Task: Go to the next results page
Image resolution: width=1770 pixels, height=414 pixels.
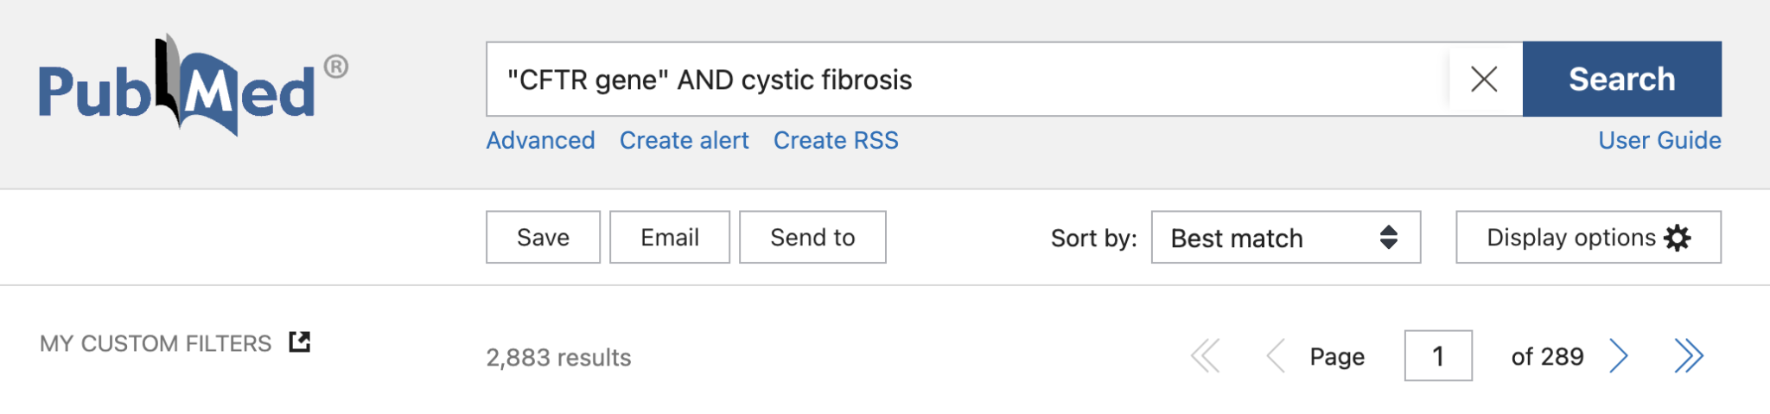Action: pyautogui.click(x=1619, y=356)
